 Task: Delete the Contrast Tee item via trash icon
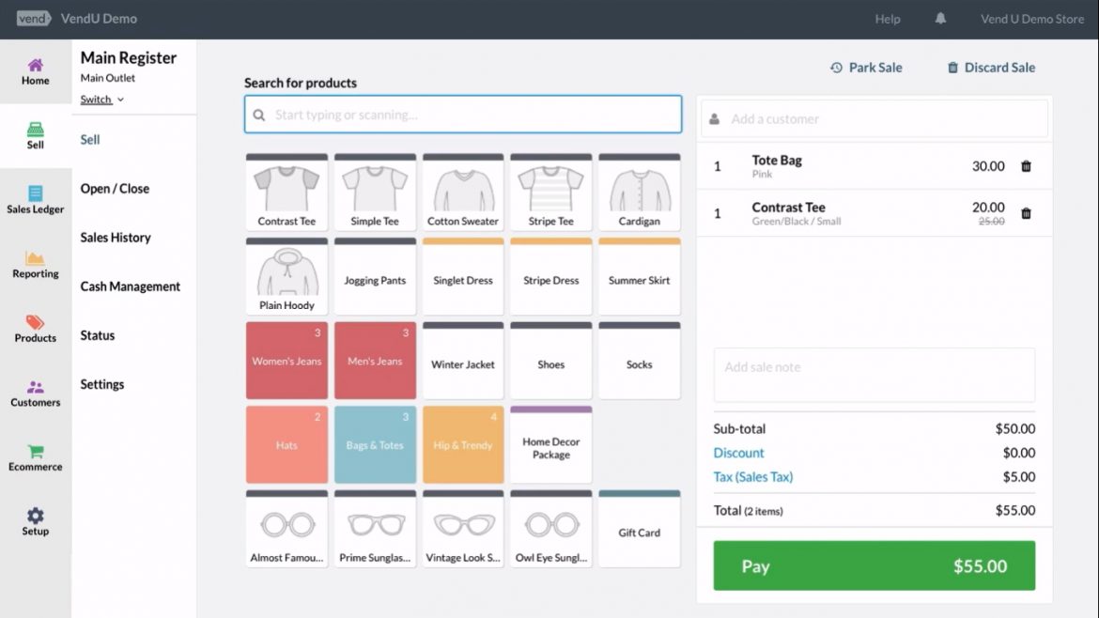[1026, 213]
